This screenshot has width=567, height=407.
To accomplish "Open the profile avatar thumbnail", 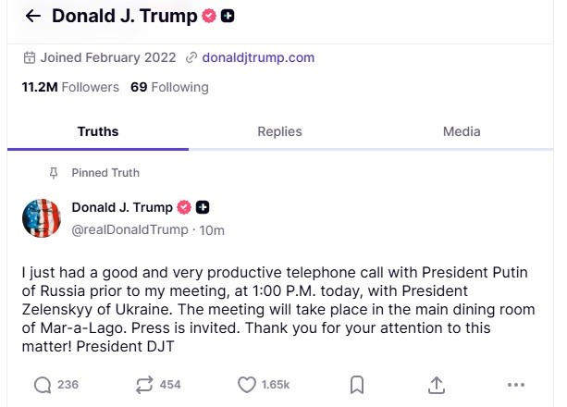I will coord(42,217).
